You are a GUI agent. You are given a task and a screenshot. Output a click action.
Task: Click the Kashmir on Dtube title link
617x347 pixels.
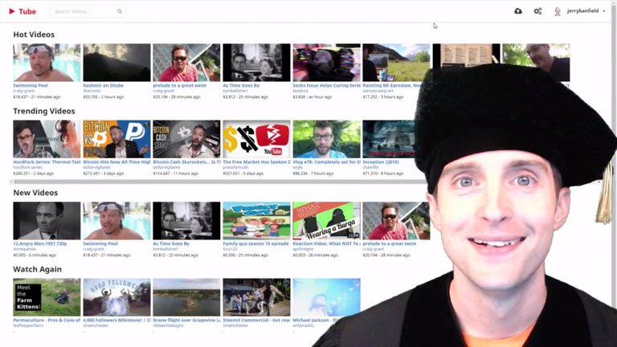[104, 85]
